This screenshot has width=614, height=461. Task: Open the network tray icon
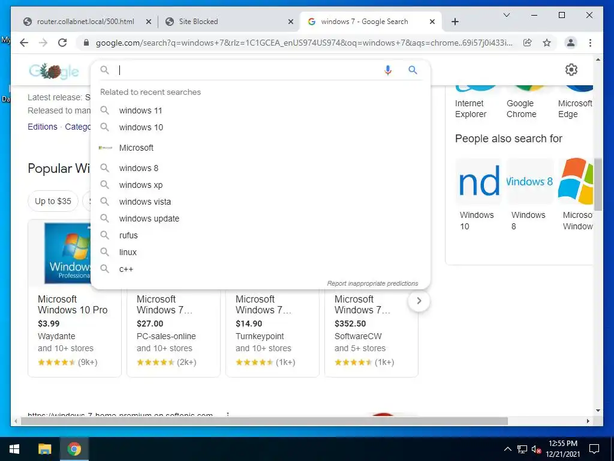522,449
